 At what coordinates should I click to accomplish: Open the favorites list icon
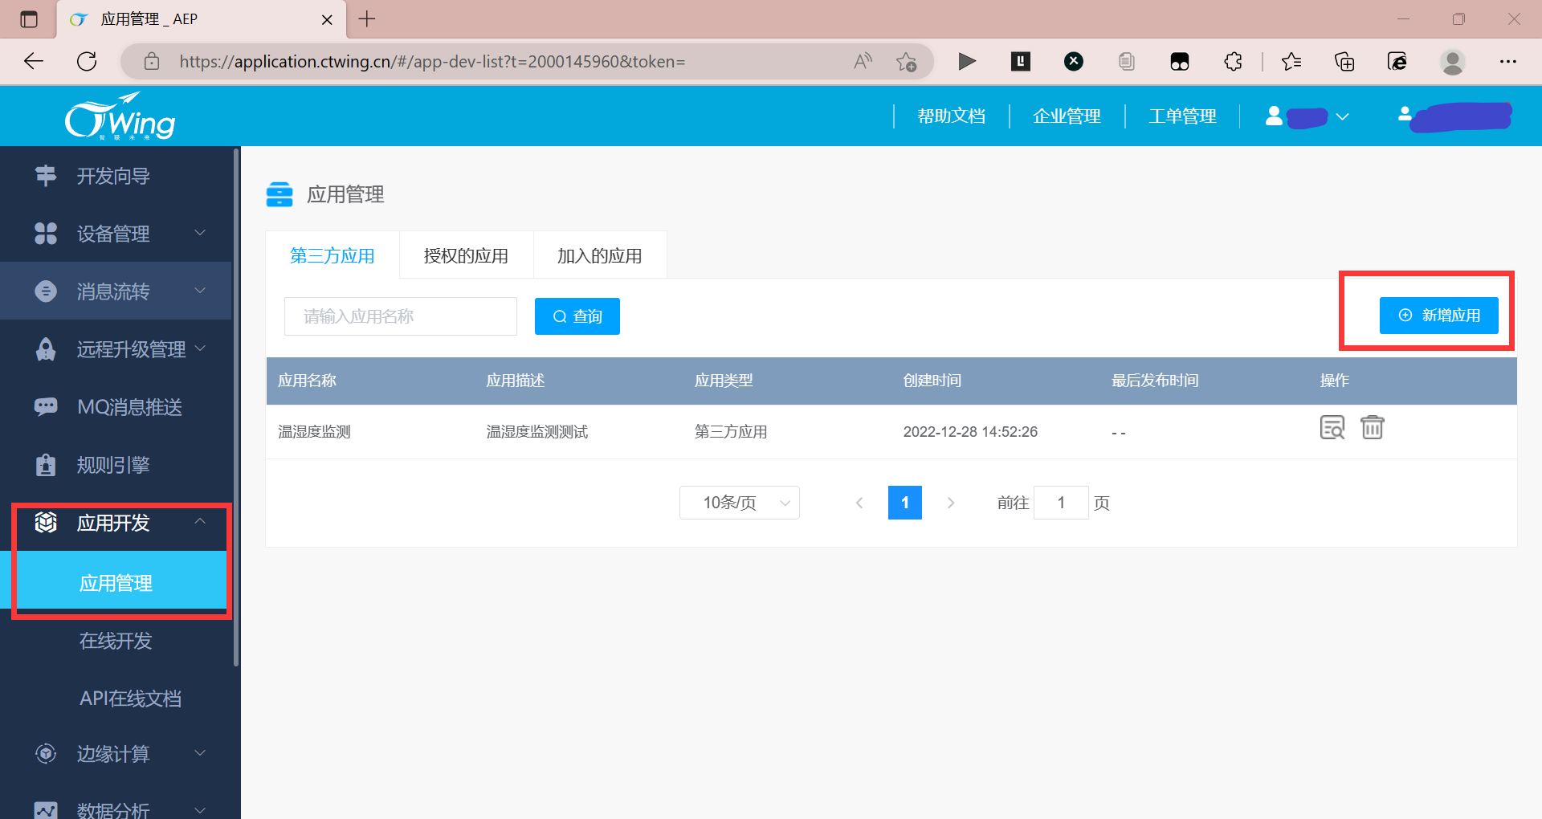pyautogui.click(x=1291, y=62)
